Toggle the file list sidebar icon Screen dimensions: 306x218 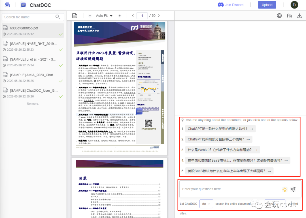click(7, 5)
